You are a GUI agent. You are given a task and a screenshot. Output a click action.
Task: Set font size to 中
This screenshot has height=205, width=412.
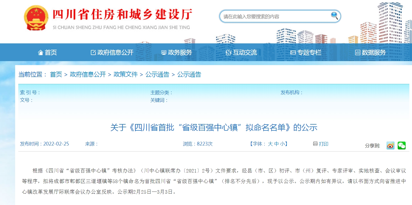point(276,144)
